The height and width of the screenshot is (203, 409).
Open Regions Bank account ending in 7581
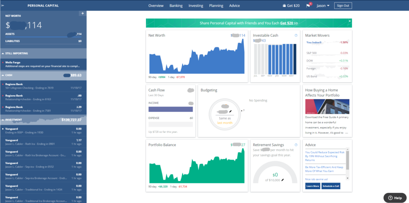click(43, 109)
